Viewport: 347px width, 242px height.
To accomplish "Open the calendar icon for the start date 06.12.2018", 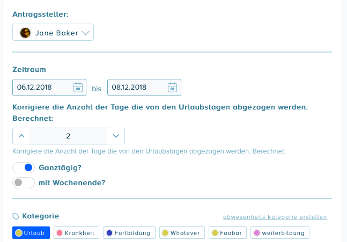I will coord(78,87).
